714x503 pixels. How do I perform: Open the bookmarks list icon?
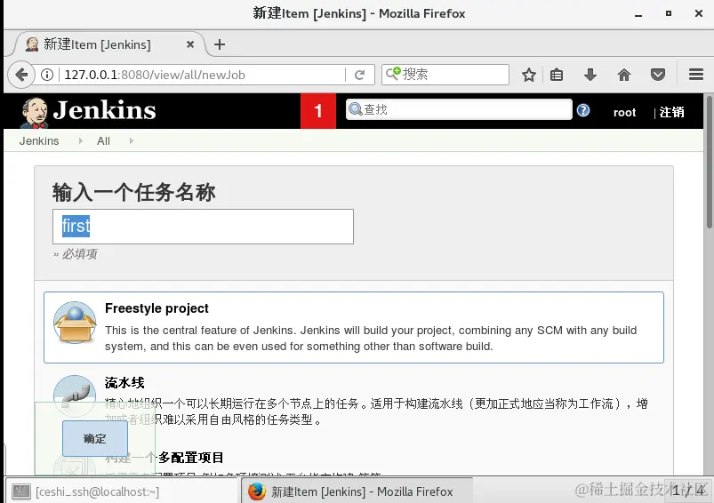click(x=557, y=75)
